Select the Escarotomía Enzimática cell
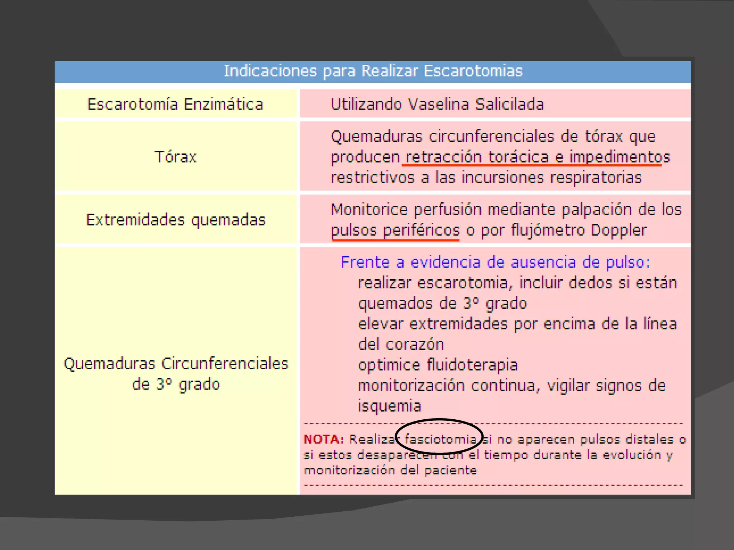 pos(175,104)
